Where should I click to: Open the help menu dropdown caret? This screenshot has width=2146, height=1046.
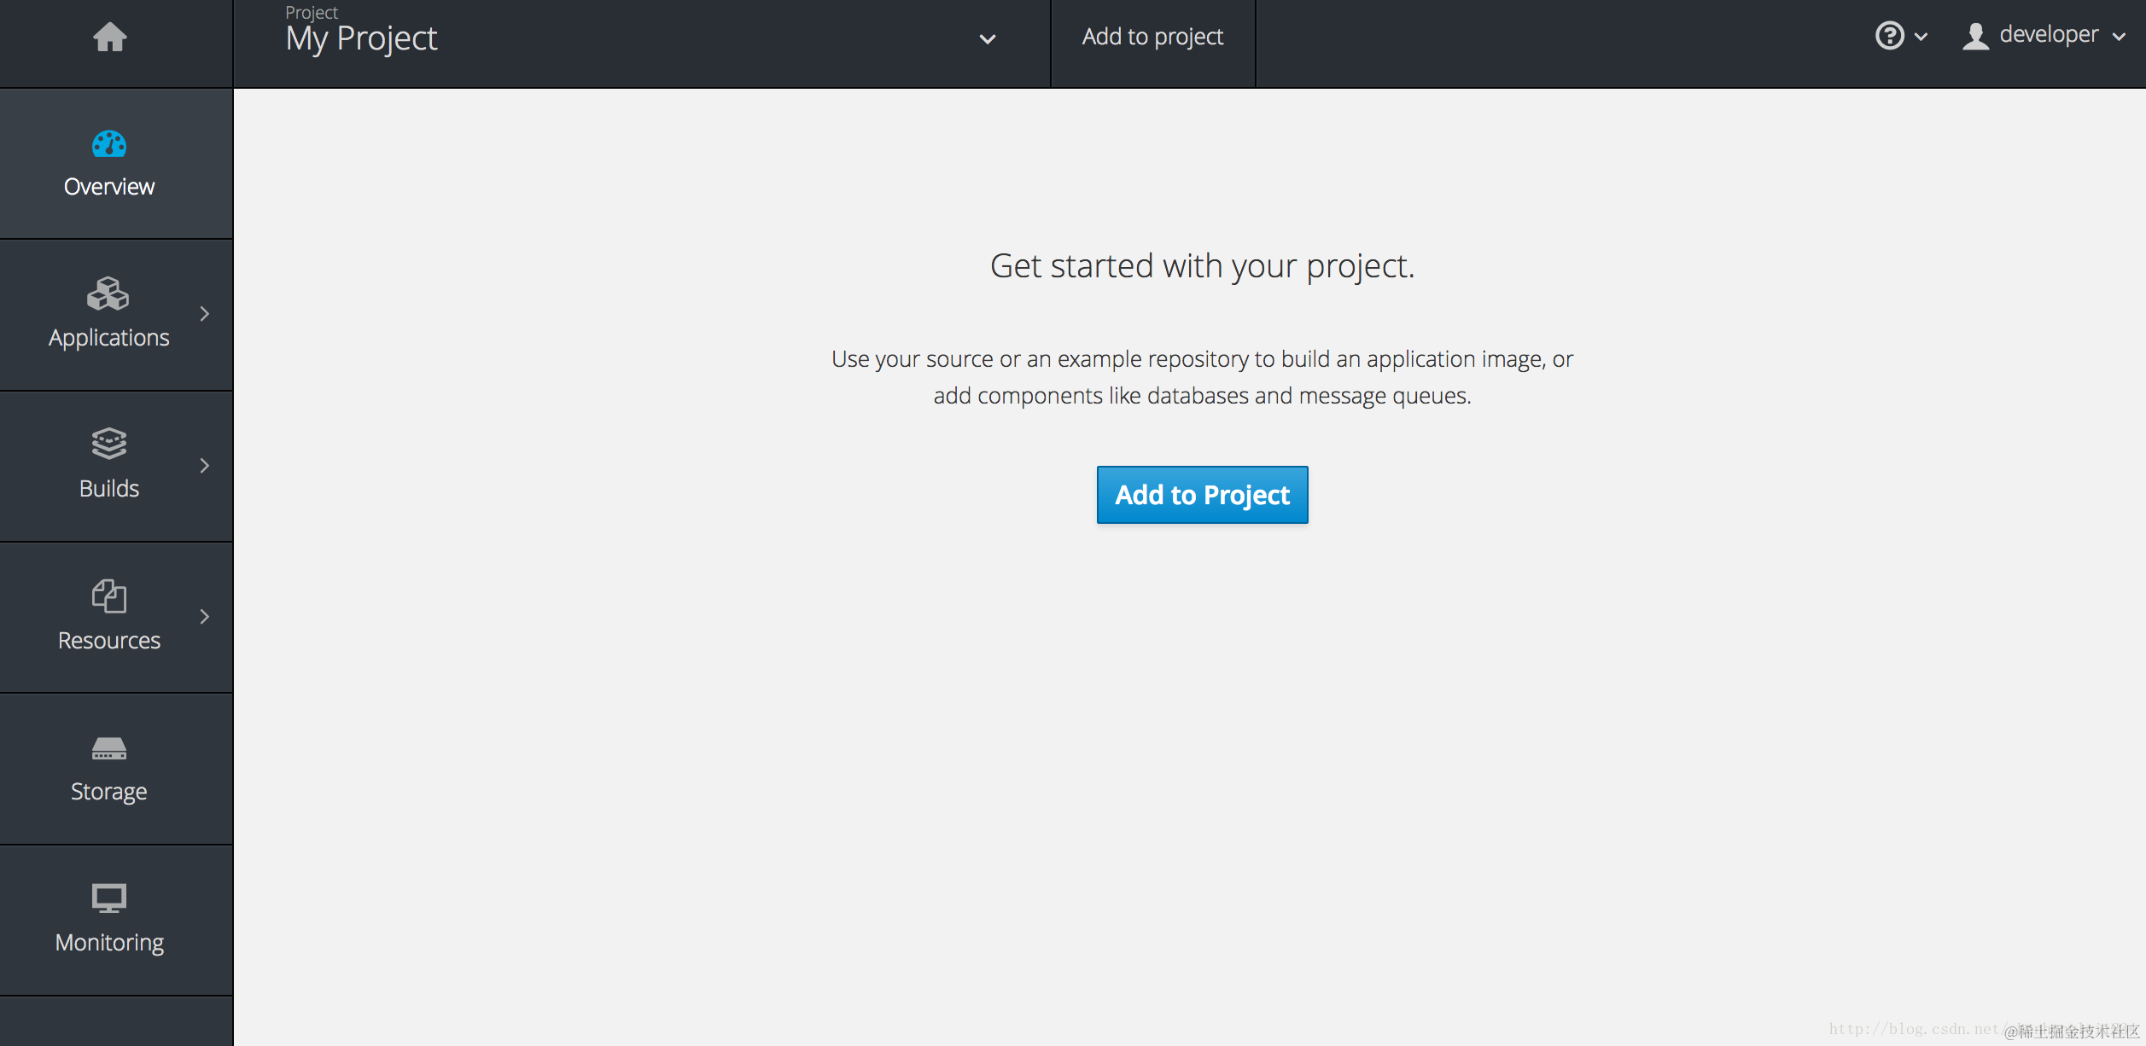click(1921, 37)
